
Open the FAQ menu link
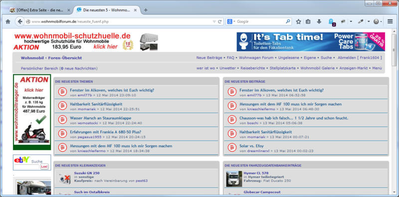[230, 58]
